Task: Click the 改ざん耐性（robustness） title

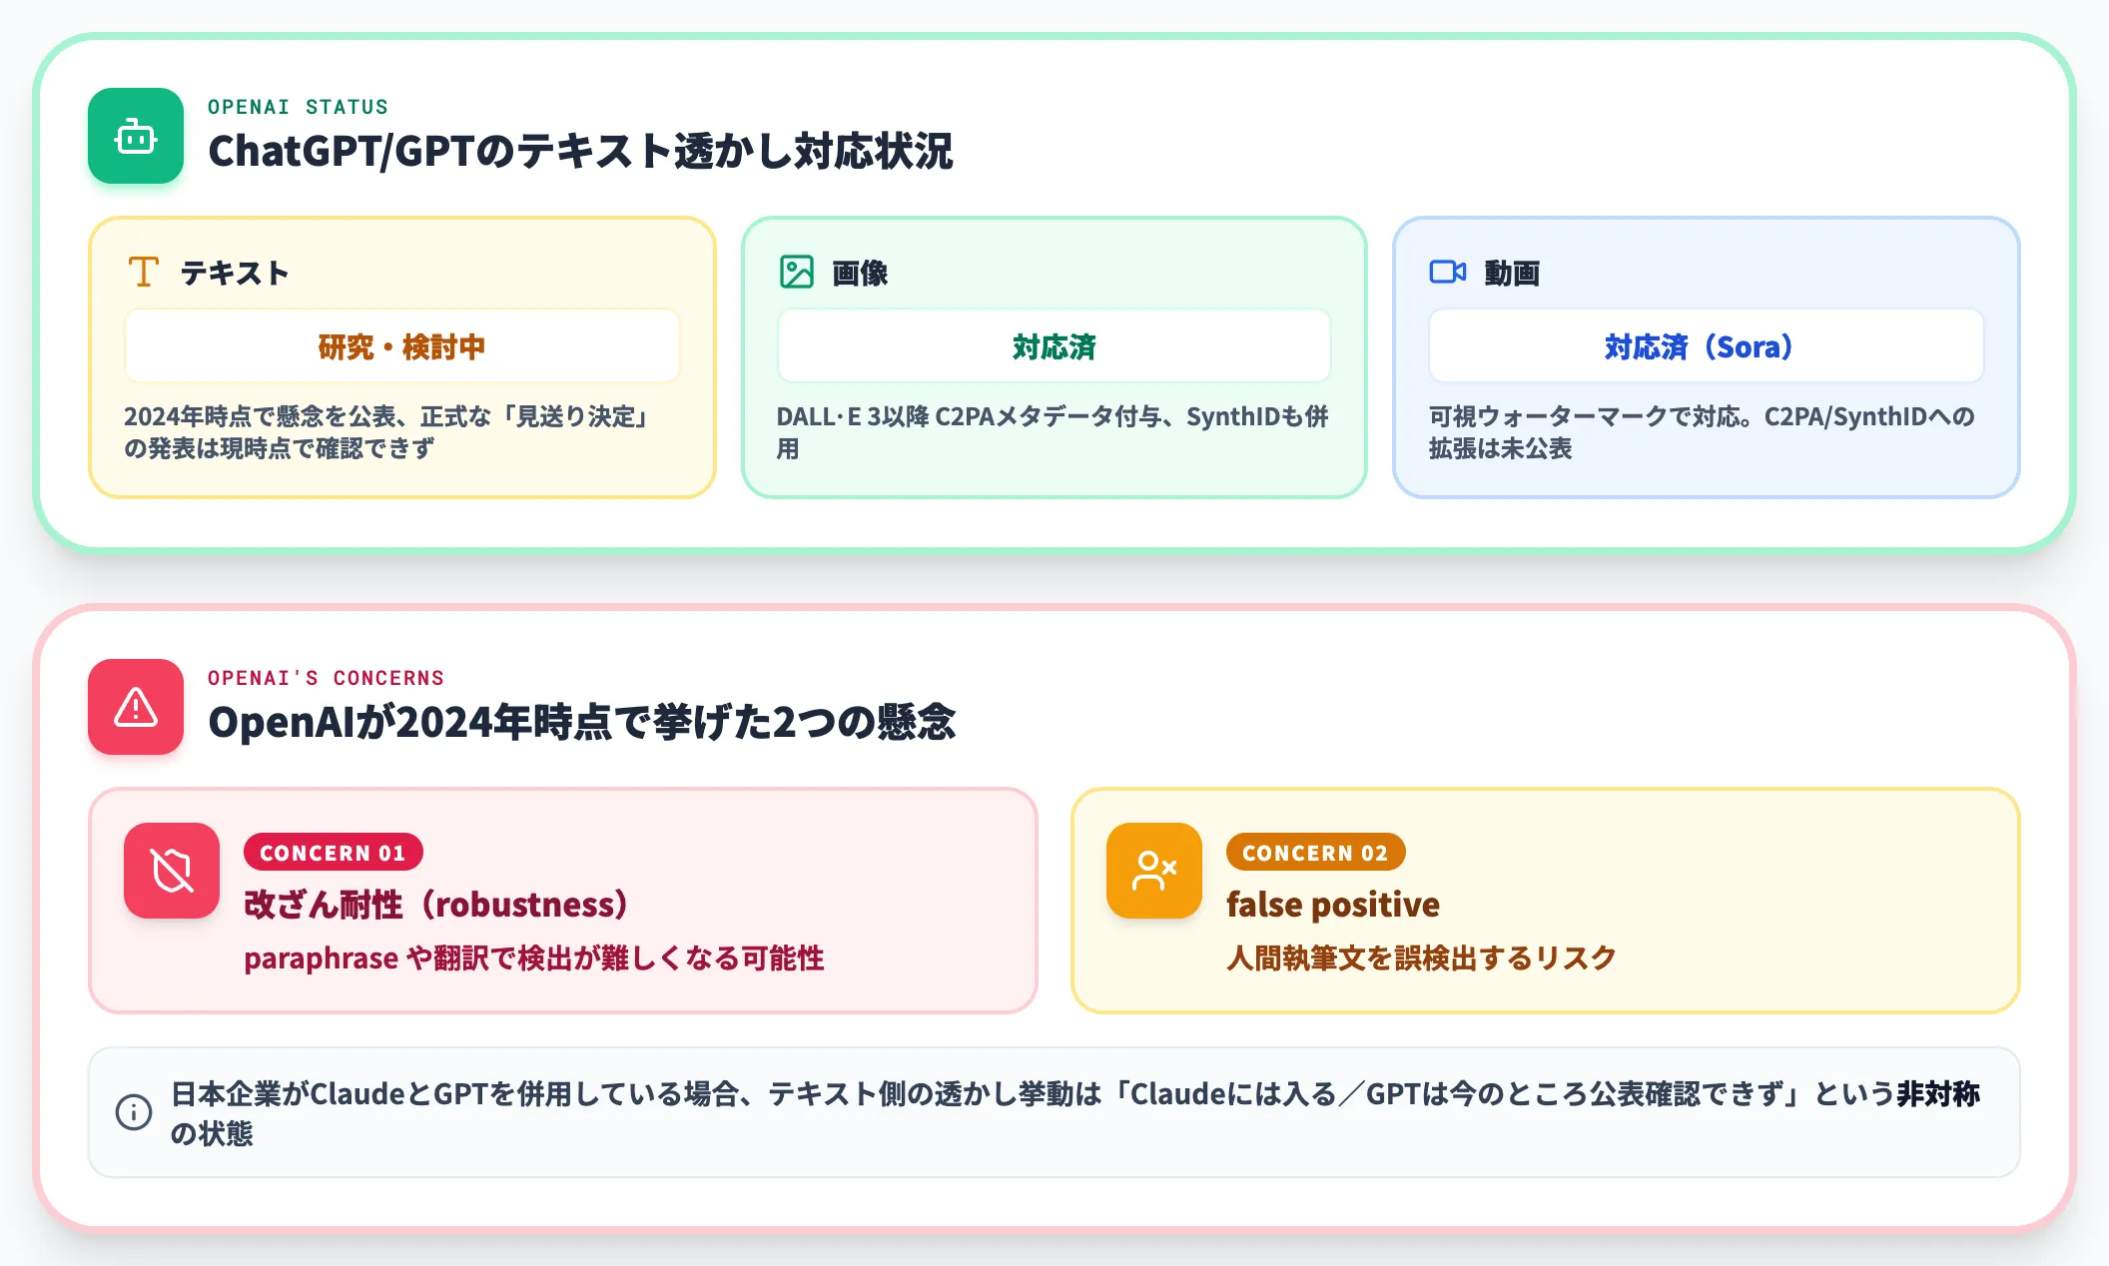Action: [x=436, y=905]
